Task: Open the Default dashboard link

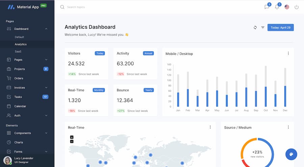Action: [x=19, y=37]
